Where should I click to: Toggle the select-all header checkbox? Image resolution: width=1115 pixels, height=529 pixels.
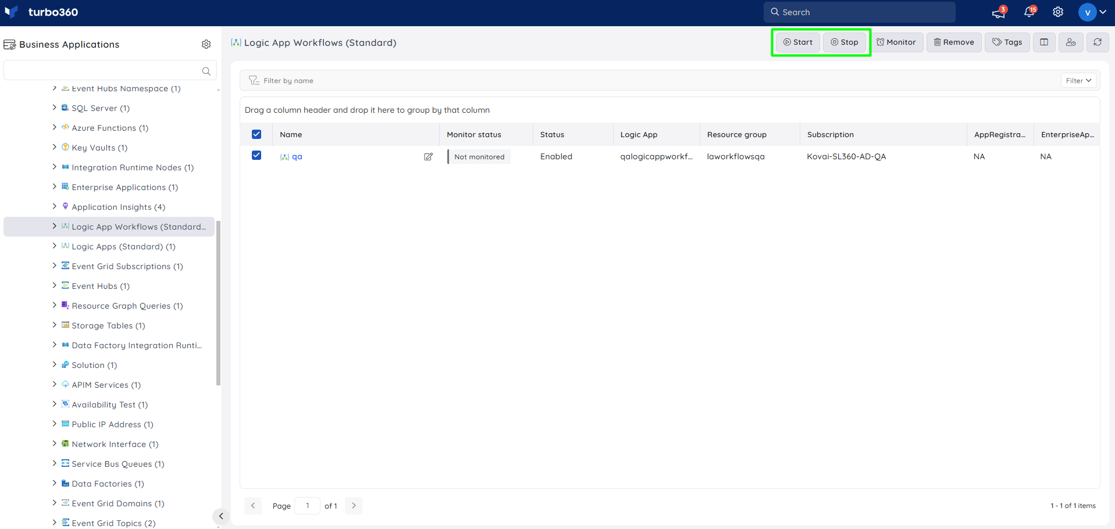[x=257, y=134]
